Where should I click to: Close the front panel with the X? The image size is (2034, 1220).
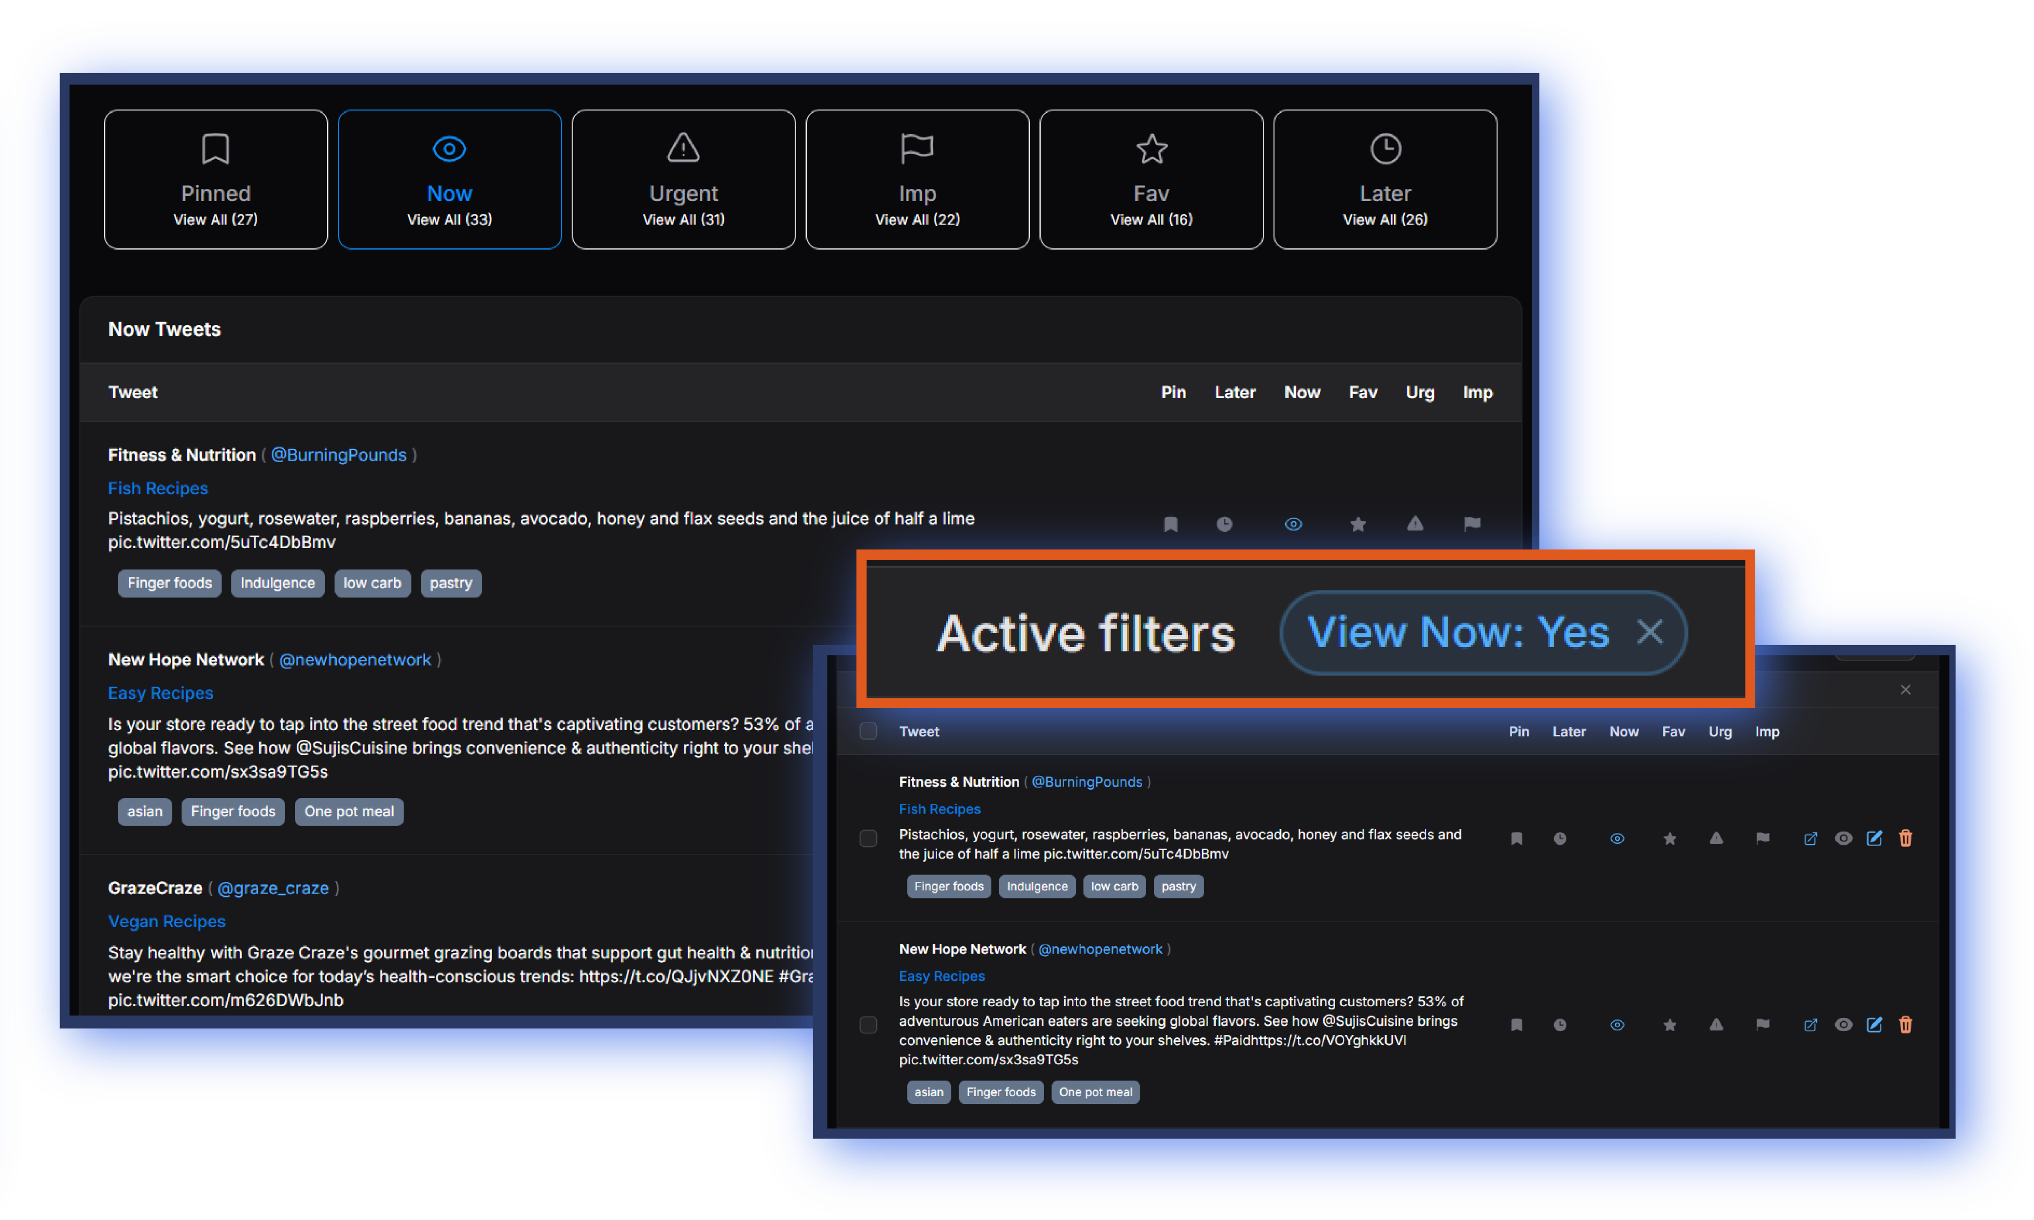point(1905,690)
